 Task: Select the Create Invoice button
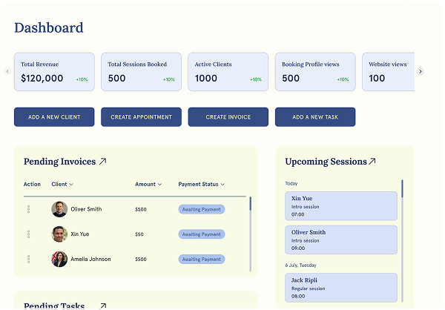pos(228,117)
